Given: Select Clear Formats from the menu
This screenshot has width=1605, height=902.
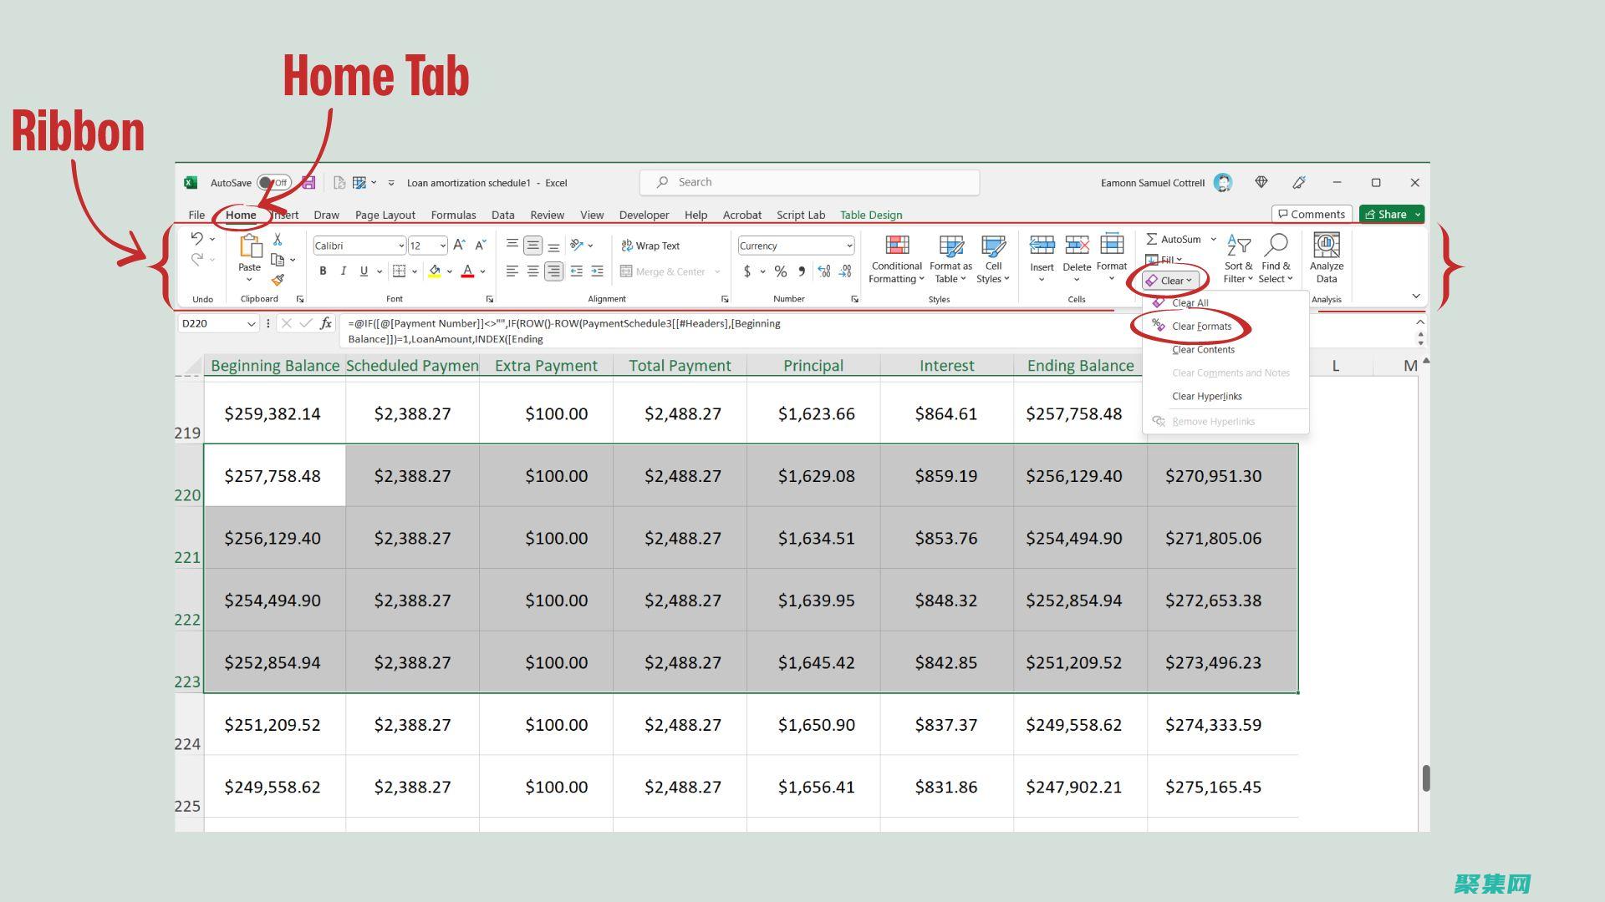Looking at the screenshot, I should click(x=1200, y=327).
